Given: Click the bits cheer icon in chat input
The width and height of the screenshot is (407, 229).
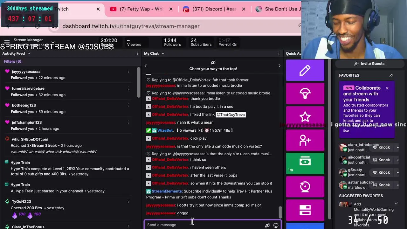Looking at the screenshot, I should [267, 225].
